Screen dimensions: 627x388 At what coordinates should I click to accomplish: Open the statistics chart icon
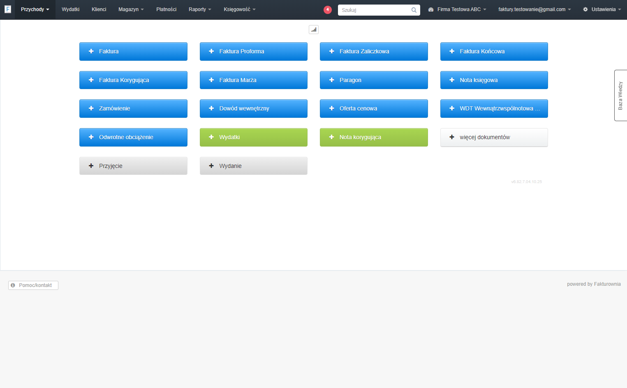click(314, 30)
